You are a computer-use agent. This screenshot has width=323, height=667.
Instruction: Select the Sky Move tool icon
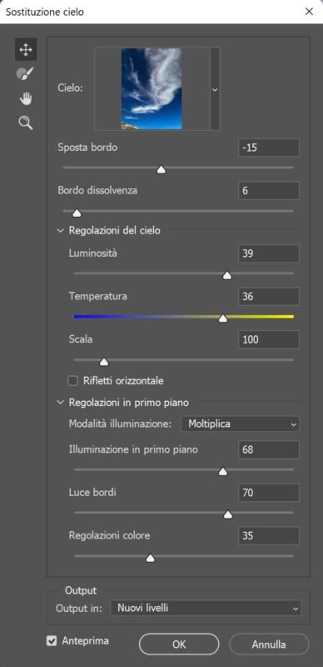point(26,50)
